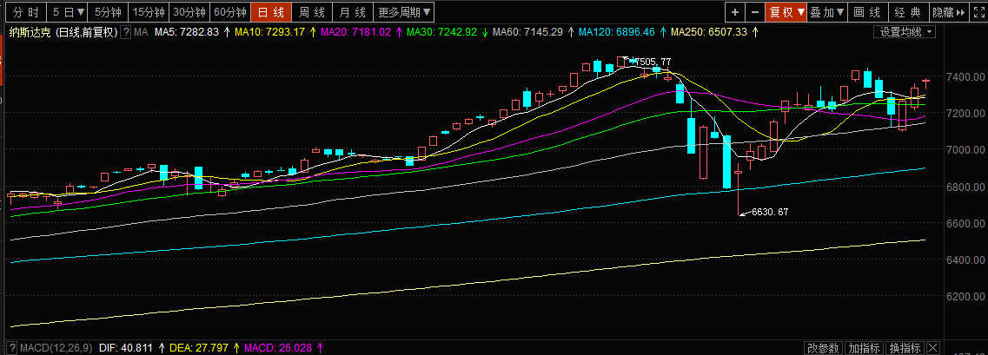988x355 pixels.
Task: Click 6800.00 price axis label
Action: click(967, 187)
